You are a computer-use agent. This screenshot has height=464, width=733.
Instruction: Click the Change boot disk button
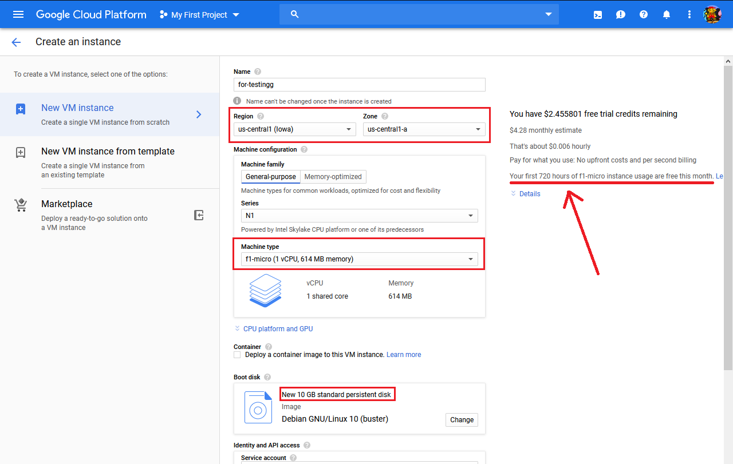(462, 419)
